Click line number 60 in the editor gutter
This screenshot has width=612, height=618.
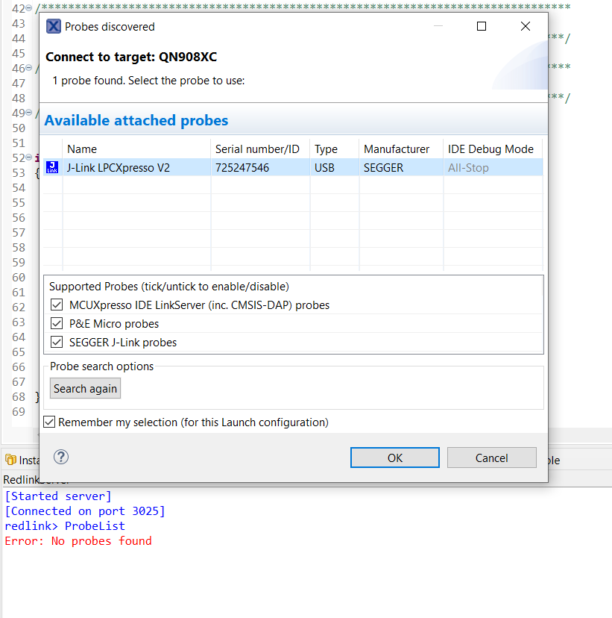click(x=19, y=277)
